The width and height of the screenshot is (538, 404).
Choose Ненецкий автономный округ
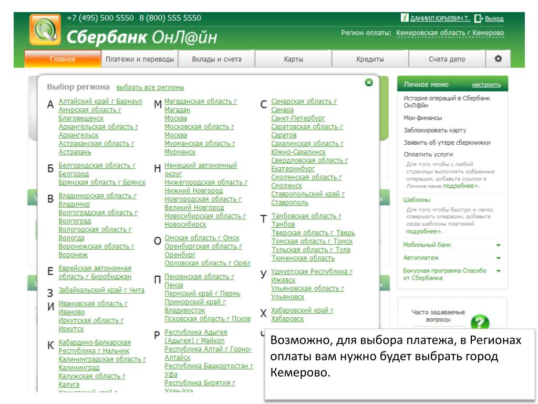[200, 170]
